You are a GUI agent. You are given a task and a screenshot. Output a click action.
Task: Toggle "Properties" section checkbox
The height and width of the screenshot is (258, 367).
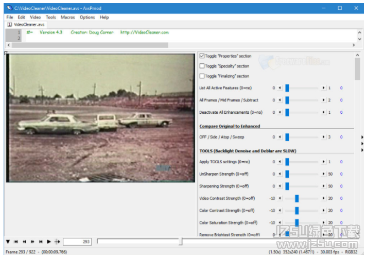(x=202, y=56)
